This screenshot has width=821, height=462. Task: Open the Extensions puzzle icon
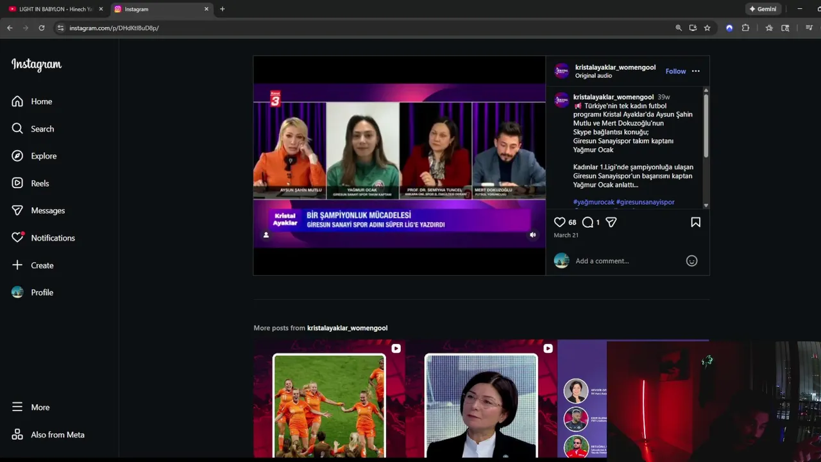pyautogui.click(x=745, y=28)
